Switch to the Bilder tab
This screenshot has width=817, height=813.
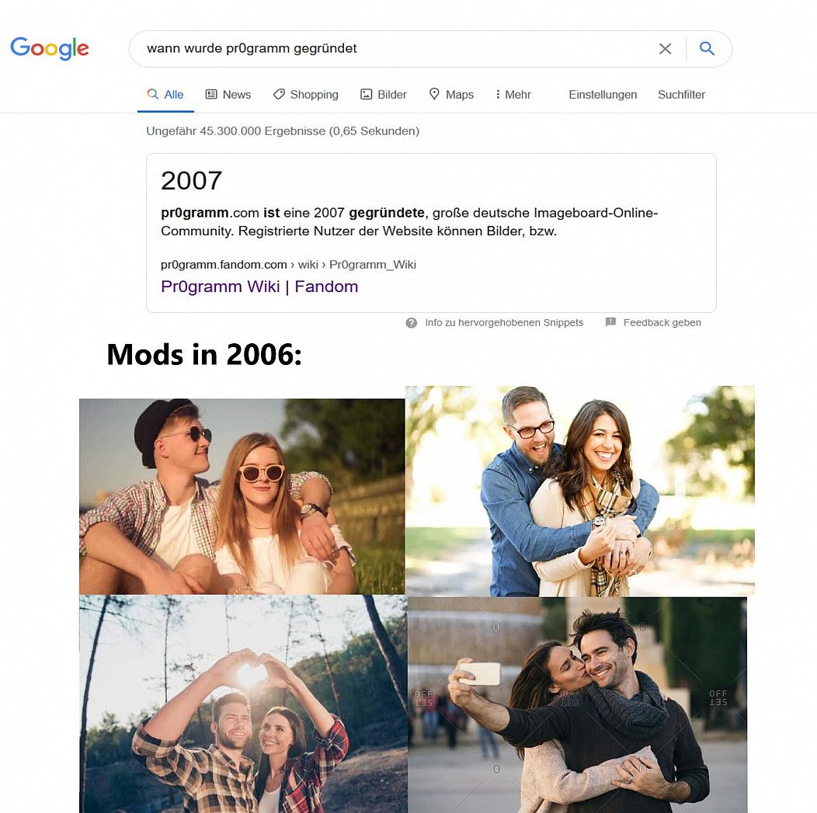click(x=384, y=94)
